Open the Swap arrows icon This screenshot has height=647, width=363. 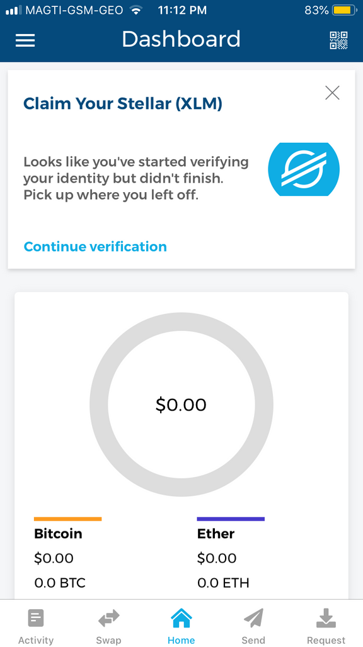108,618
